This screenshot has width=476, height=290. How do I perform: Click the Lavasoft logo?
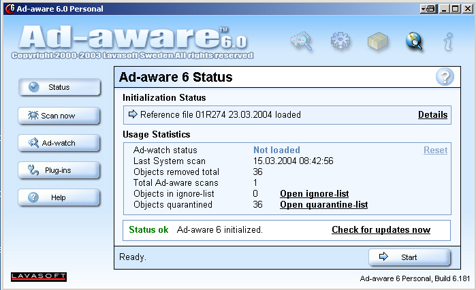tap(39, 276)
